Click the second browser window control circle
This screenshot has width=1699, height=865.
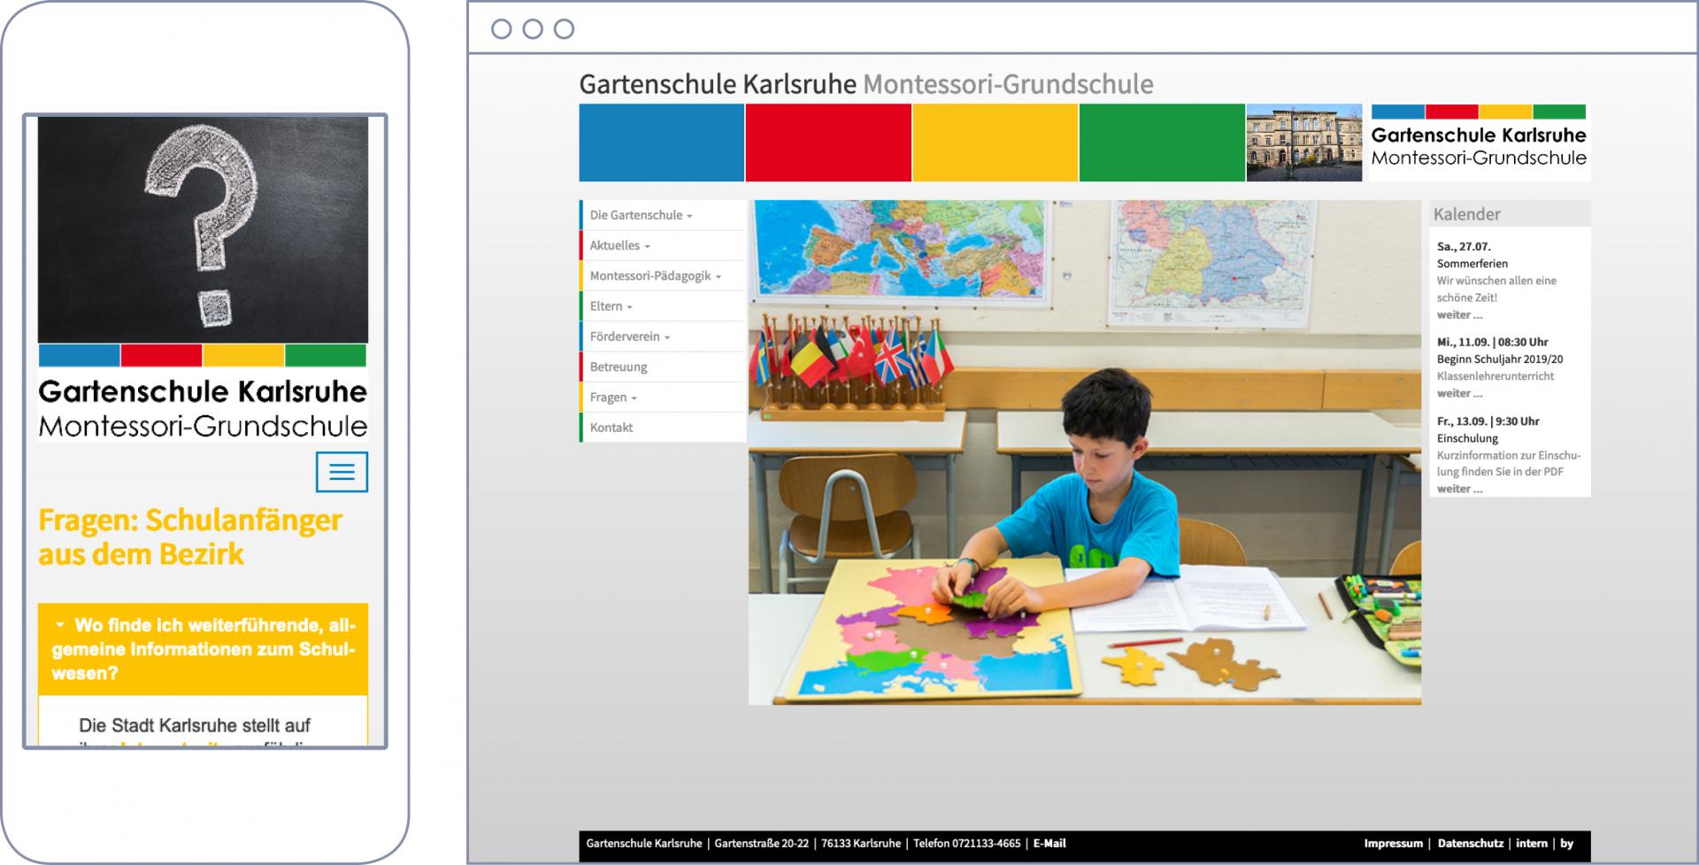[533, 29]
